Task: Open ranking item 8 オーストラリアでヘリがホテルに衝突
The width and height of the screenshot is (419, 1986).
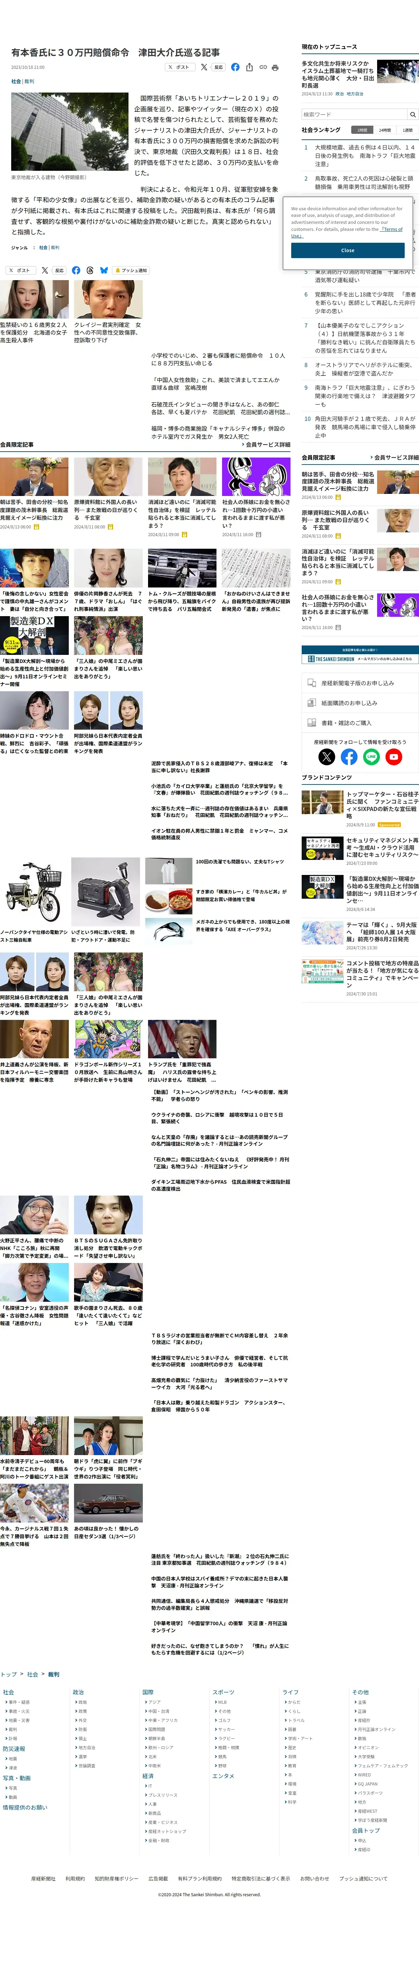Action: click(x=365, y=368)
